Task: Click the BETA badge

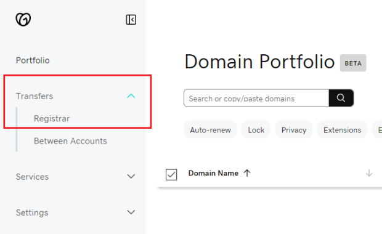Action: tap(353, 63)
